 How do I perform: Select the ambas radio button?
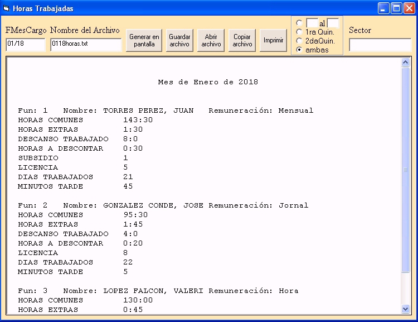click(x=299, y=50)
